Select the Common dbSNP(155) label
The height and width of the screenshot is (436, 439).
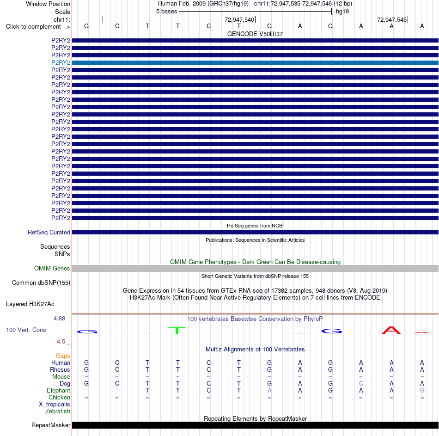click(41, 282)
